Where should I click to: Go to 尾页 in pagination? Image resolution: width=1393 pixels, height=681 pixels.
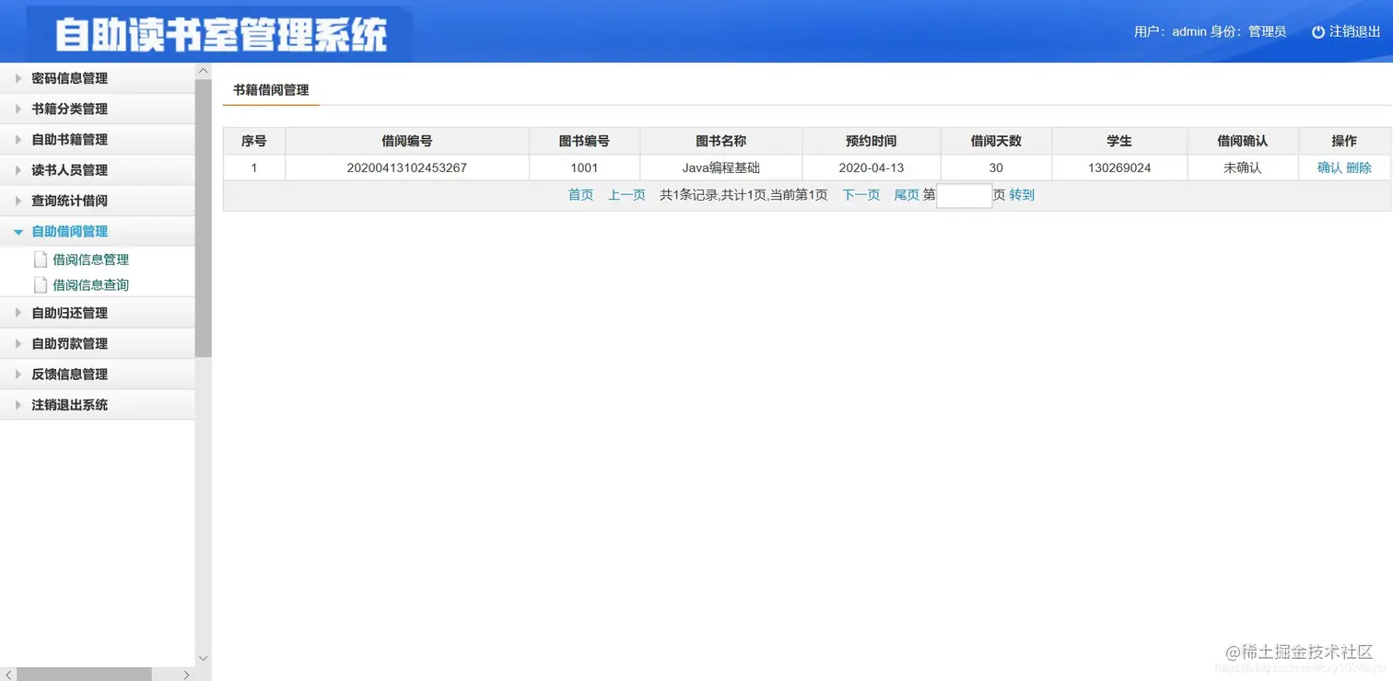click(x=907, y=195)
